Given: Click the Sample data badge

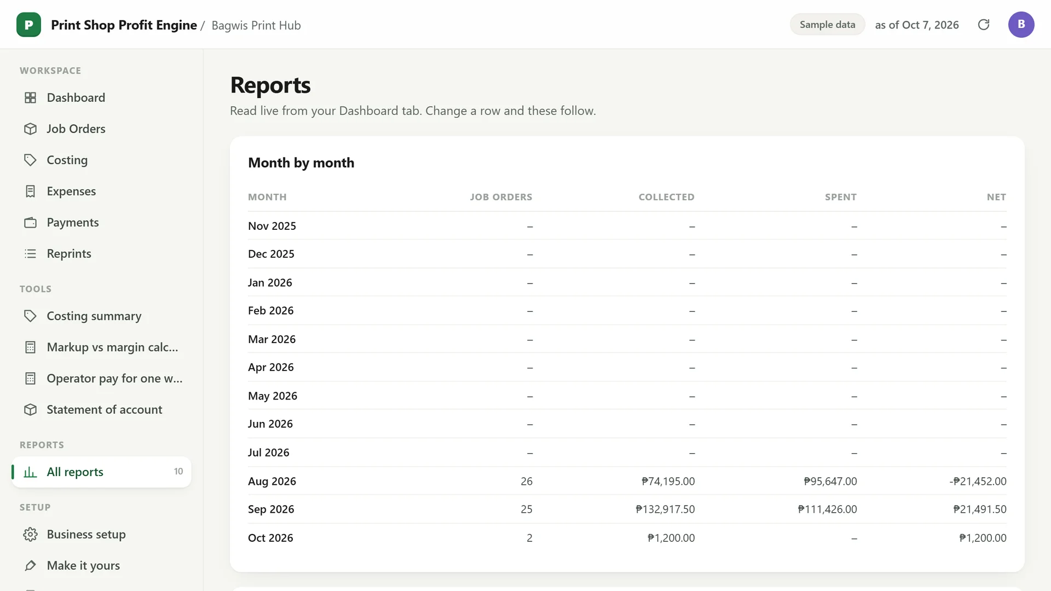Looking at the screenshot, I should point(827,25).
